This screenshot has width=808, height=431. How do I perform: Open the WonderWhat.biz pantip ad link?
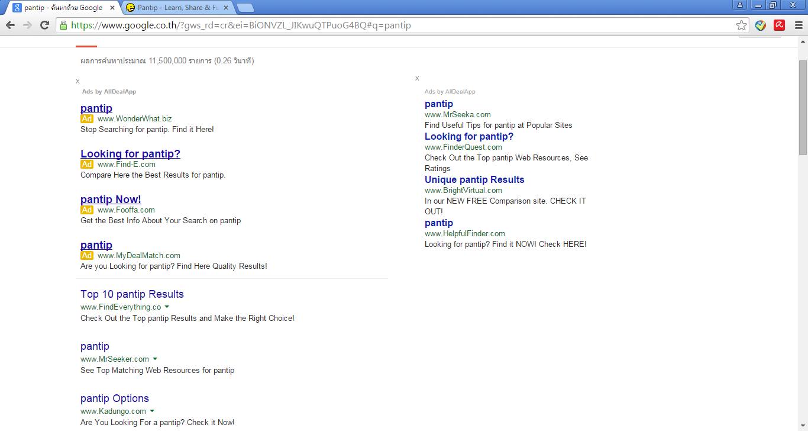96,108
